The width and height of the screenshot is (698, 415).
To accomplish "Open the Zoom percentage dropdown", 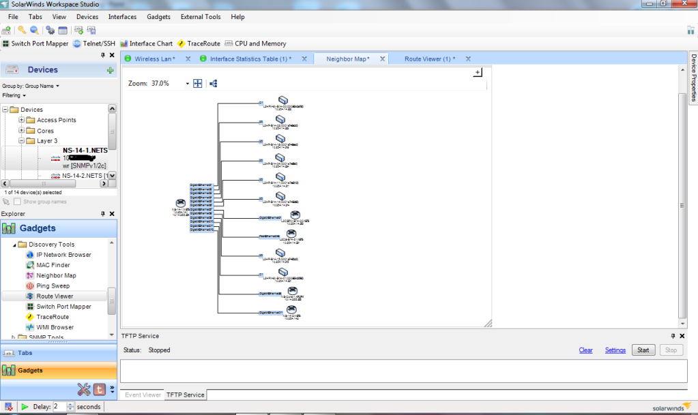I will 188,83.
